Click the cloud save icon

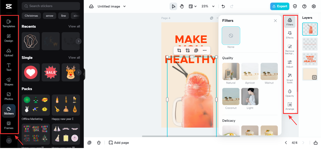click(91, 6)
